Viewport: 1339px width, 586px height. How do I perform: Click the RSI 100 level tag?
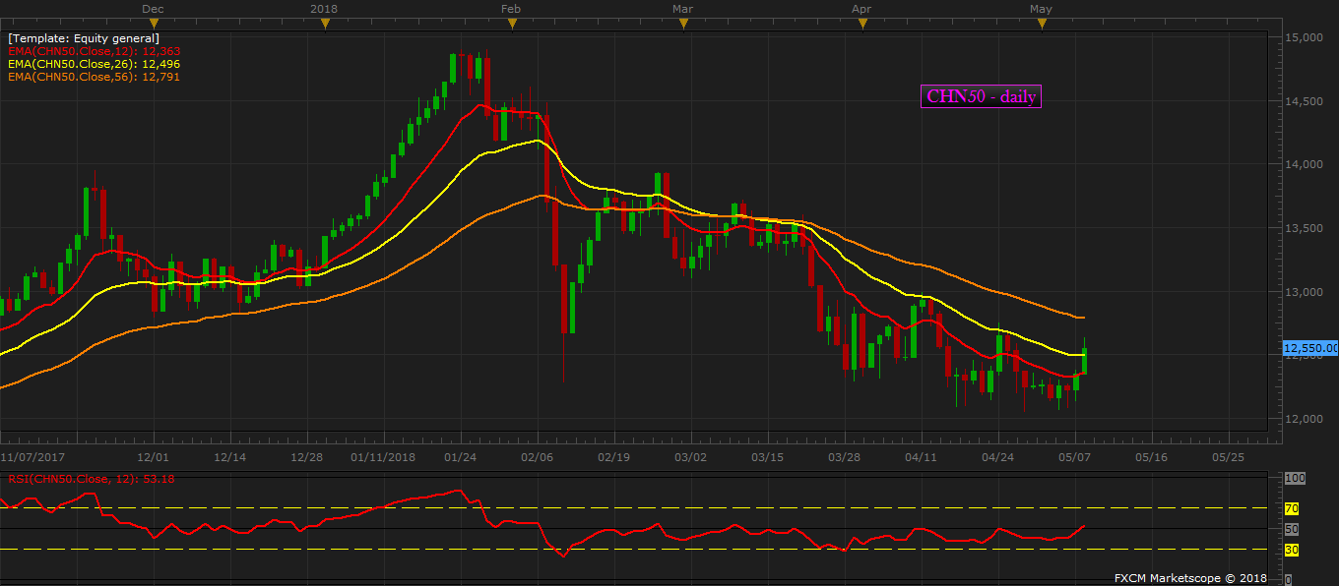point(1295,478)
